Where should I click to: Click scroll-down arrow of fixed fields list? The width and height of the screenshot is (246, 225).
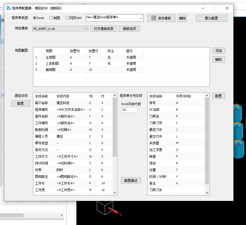pyautogui.click(x=115, y=193)
